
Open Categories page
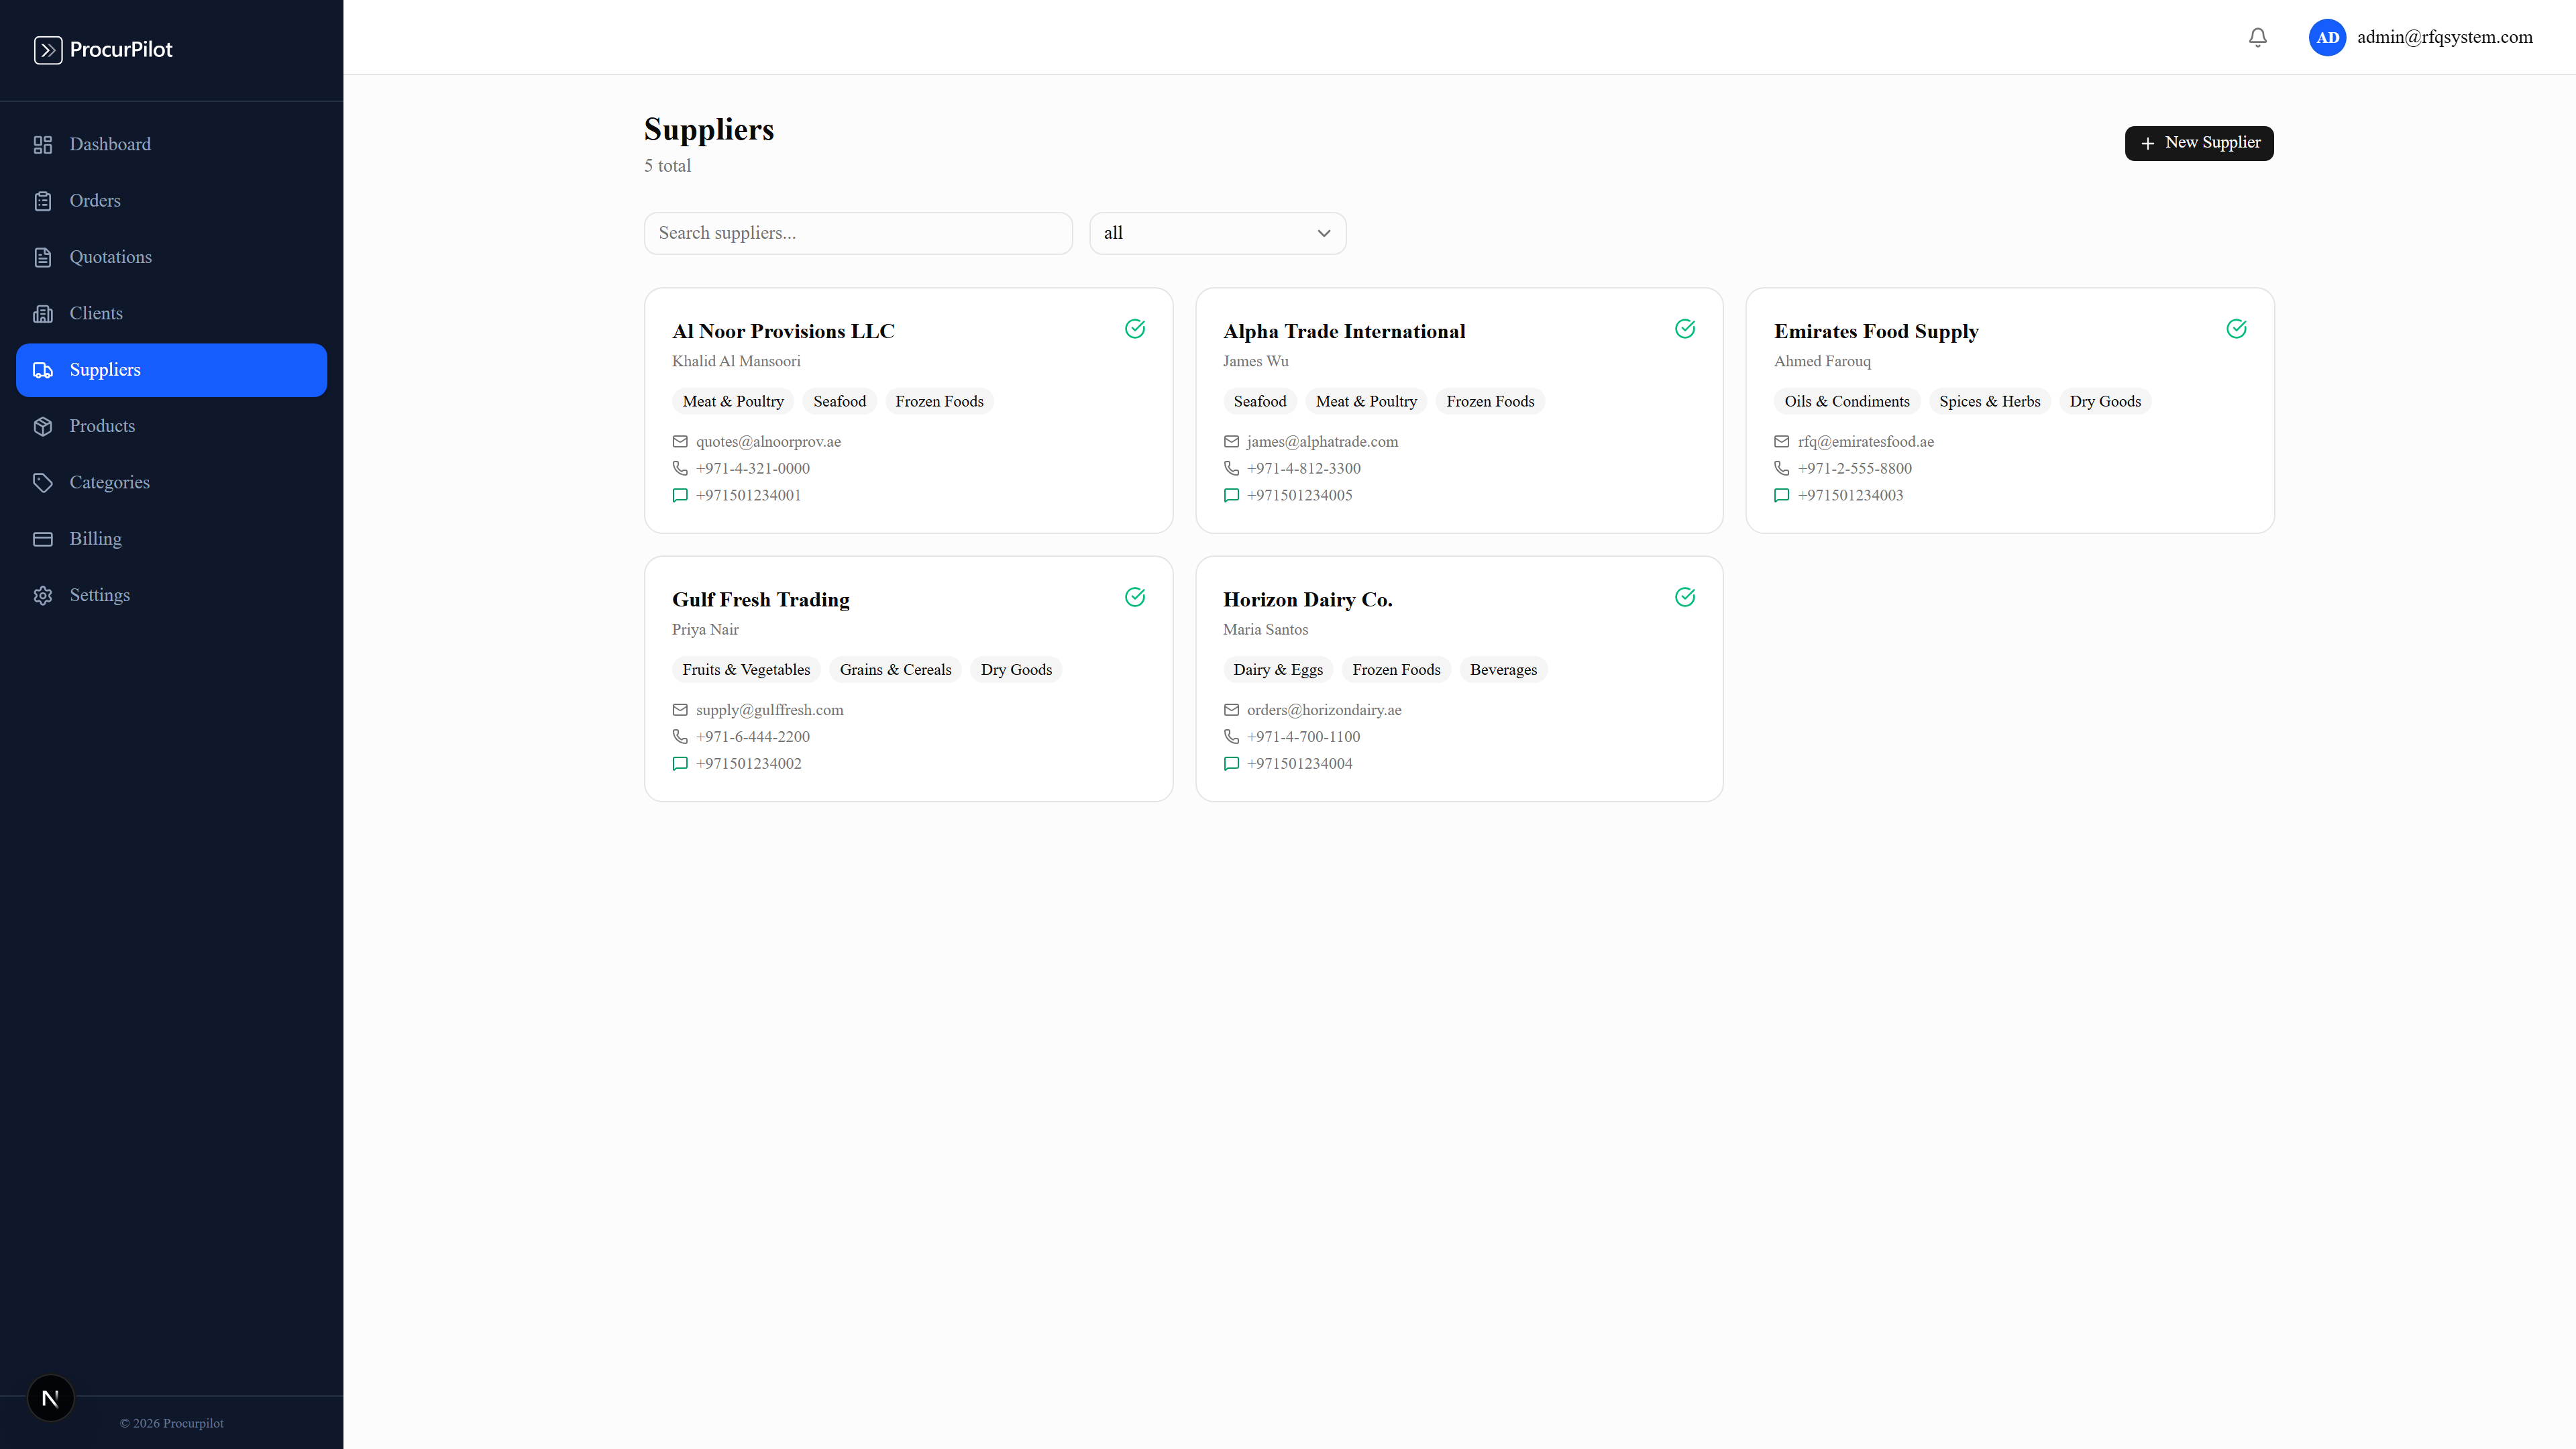(171, 482)
